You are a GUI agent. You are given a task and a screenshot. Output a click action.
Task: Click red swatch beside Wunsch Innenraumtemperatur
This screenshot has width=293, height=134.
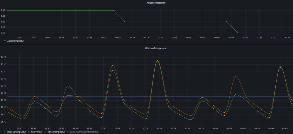click(67, 132)
